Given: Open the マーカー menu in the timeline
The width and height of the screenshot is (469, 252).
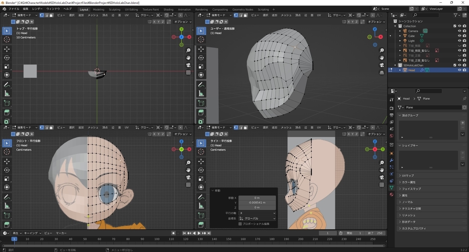Looking at the screenshot, I should (x=61, y=233).
